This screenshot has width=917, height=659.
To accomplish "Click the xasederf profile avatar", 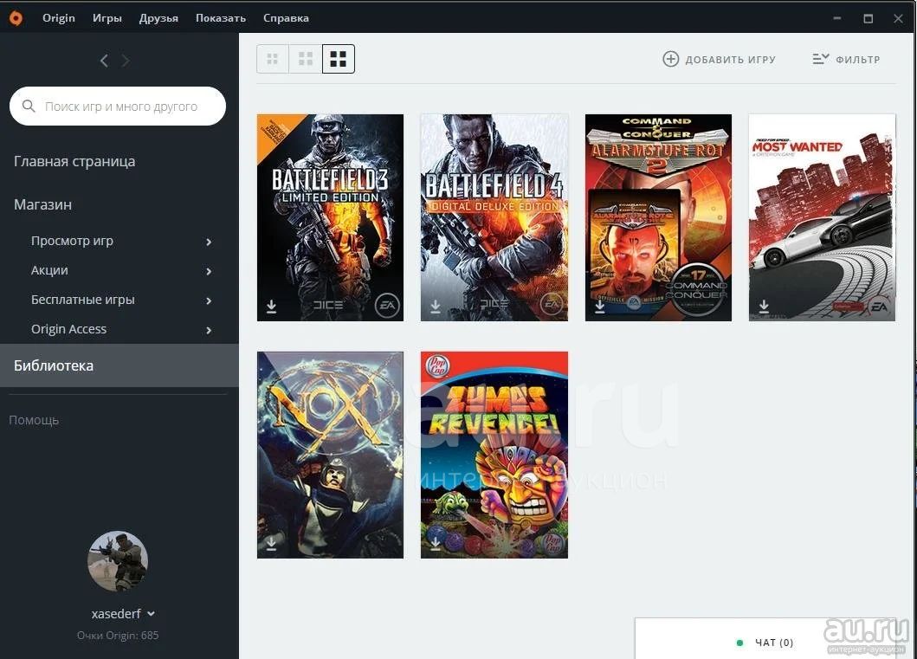I will pyautogui.click(x=118, y=561).
